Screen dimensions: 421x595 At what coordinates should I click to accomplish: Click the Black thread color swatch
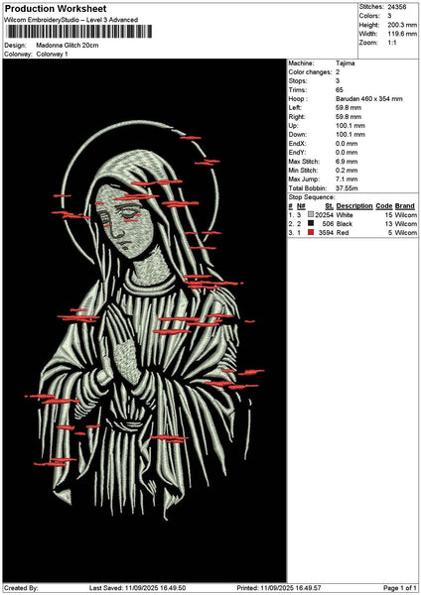(x=311, y=223)
